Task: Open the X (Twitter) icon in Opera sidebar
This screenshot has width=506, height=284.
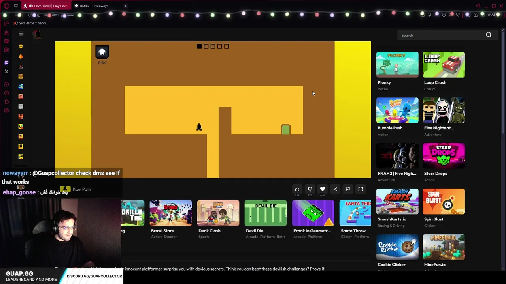Action: click(6, 71)
